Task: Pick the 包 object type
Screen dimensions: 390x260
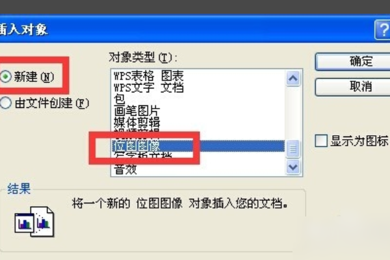Action: [120, 99]
